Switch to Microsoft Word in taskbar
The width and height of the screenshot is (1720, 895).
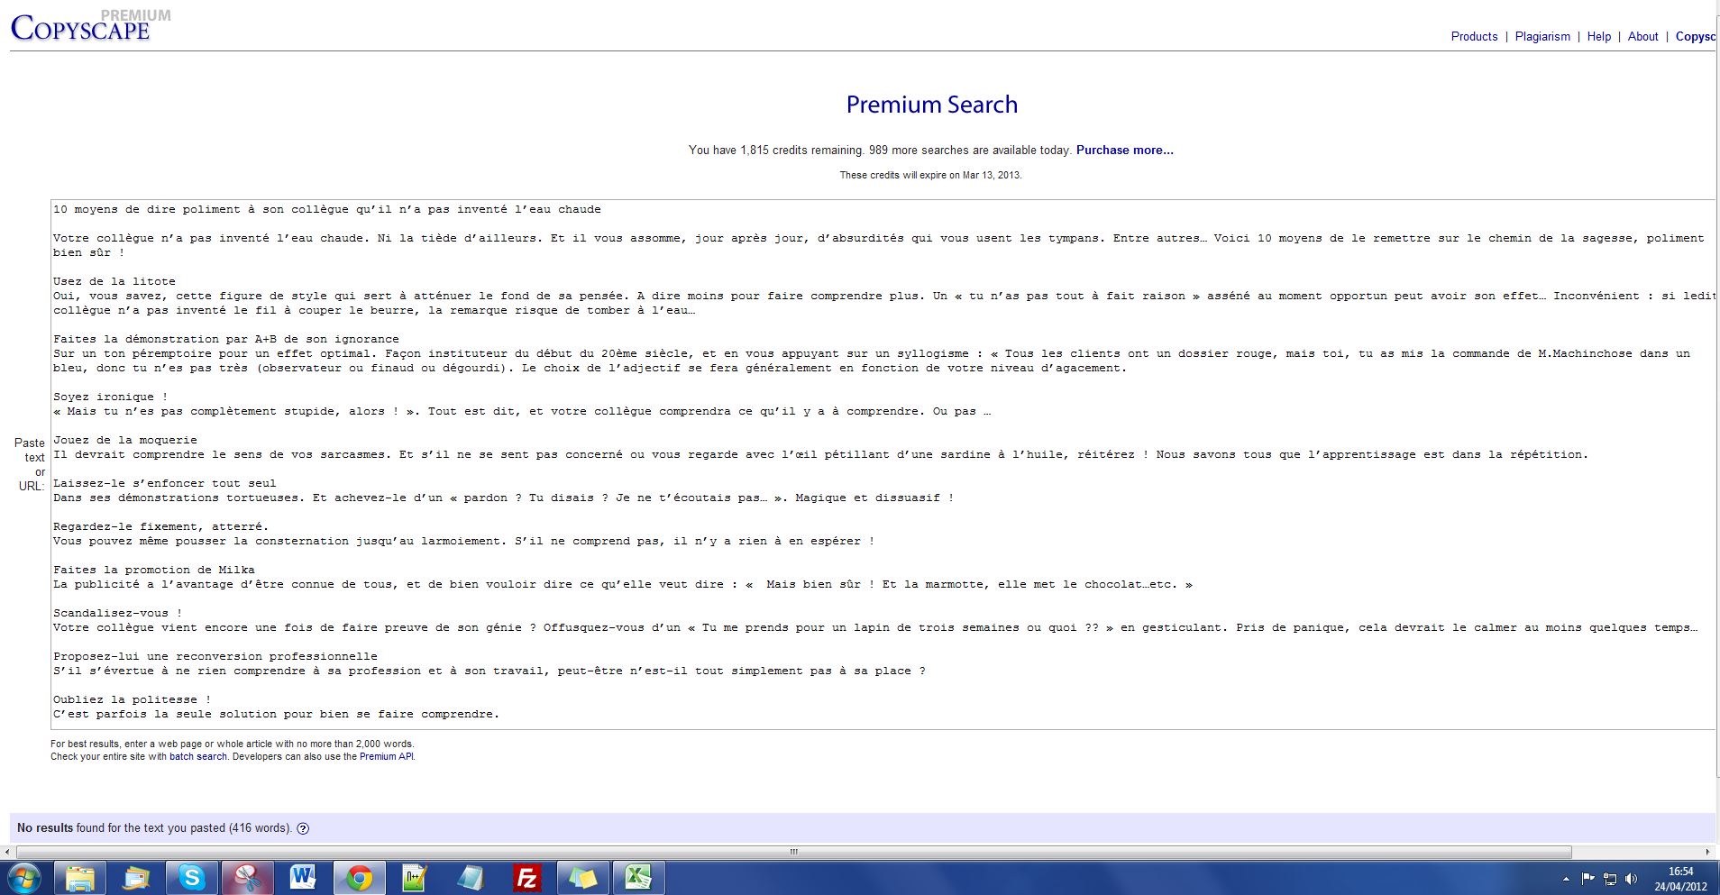click(303, 877)
